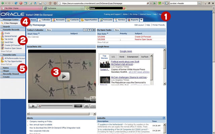Click the Admin link in header

click(125, 14)
